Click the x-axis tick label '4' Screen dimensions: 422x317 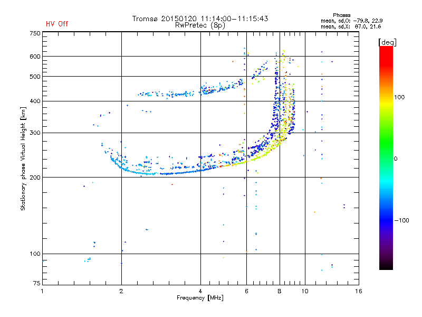pos(200,291)
